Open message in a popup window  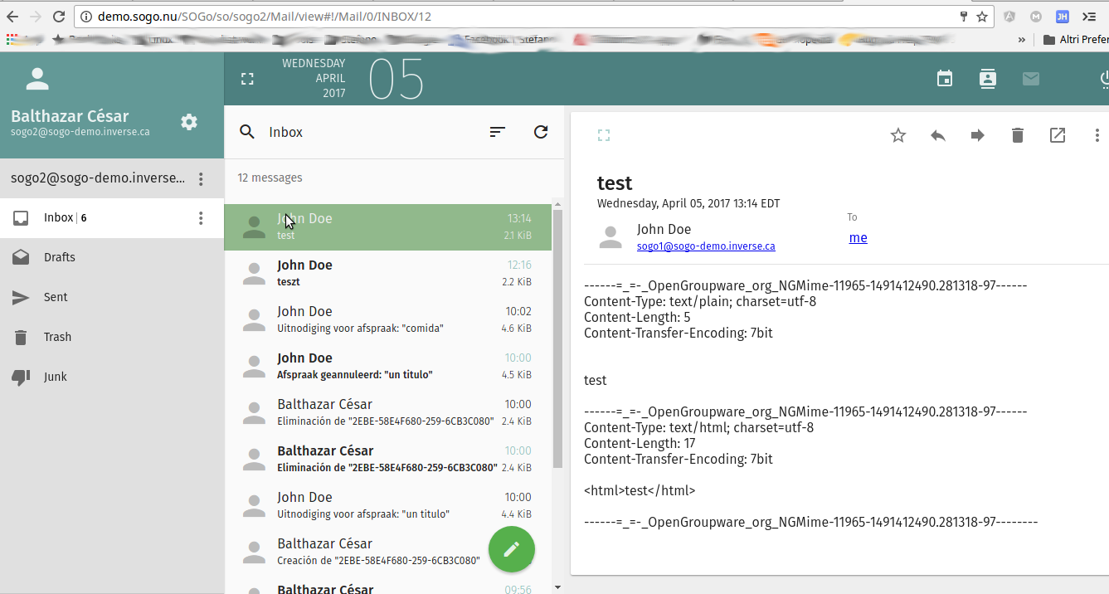pos(1057,135)
